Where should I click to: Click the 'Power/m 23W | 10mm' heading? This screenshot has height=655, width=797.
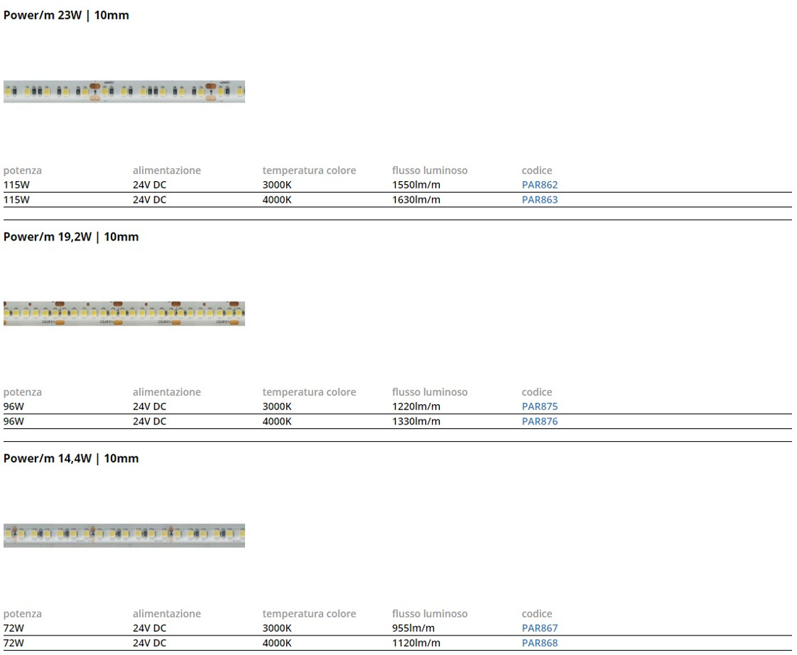(x=66, y=15)
